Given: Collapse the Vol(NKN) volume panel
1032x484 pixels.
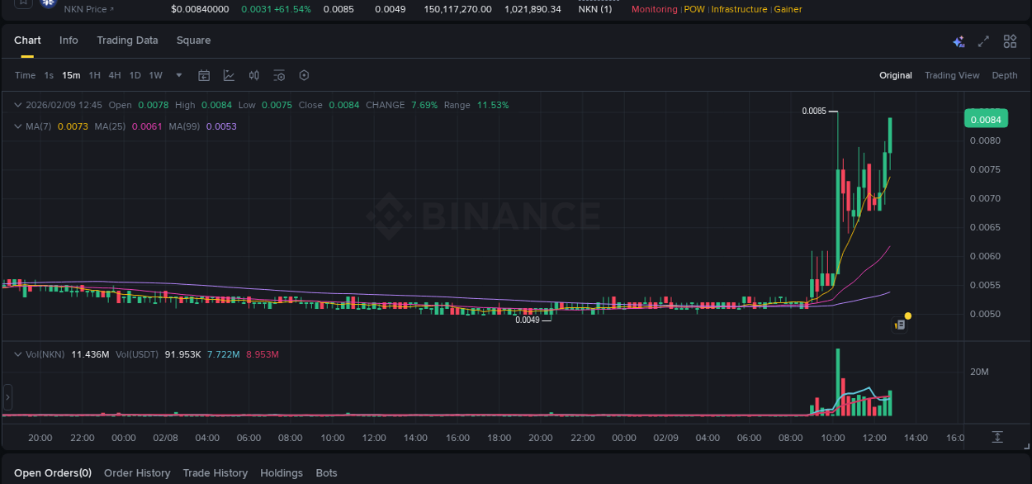Looking at the screenshot, I should pos(17,354).
